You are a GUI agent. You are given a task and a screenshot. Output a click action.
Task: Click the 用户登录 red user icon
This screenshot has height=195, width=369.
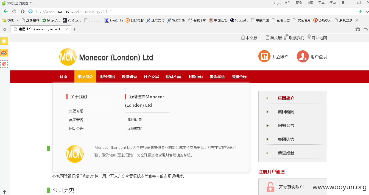[x=303, y=56]
